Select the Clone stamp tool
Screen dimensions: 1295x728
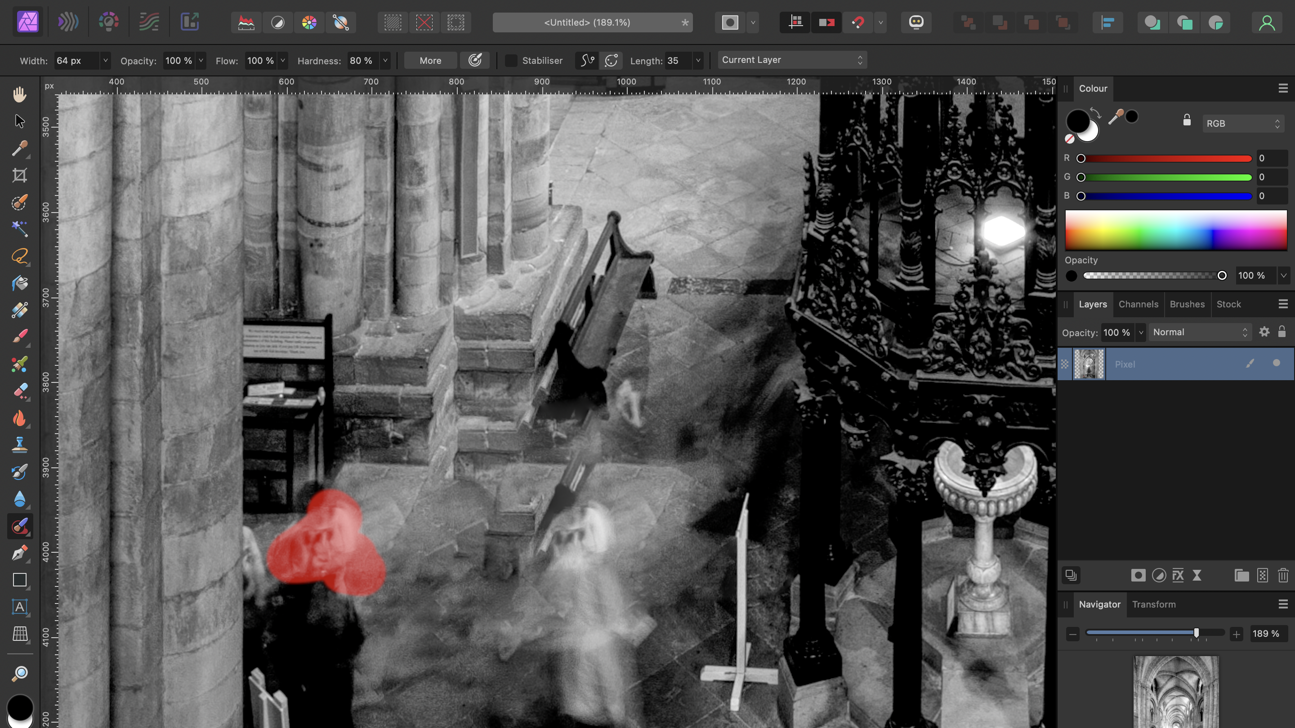[x=20, y=444]
